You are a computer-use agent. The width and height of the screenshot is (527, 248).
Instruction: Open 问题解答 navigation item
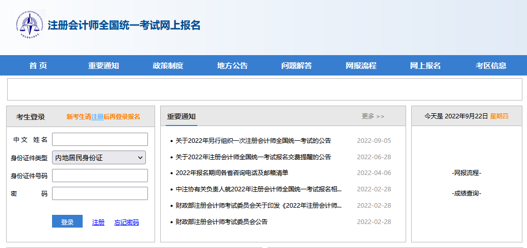coord(296,65)
